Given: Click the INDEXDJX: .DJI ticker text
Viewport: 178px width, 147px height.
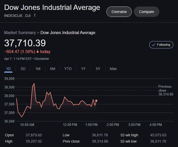Looking at the screenshot, I should point(17,16).
